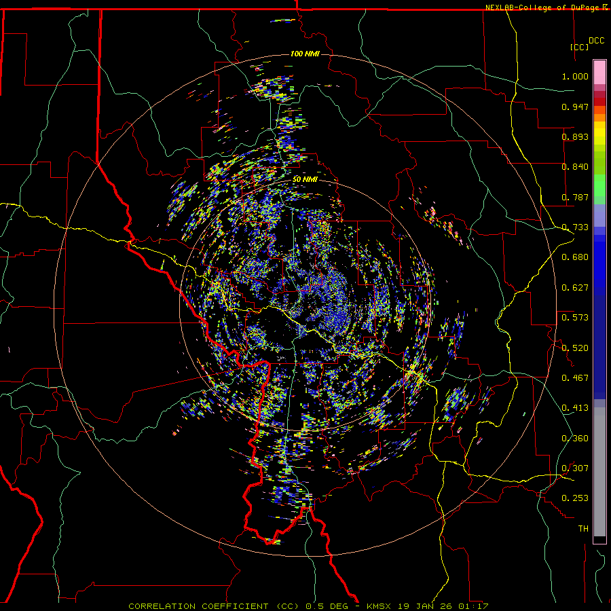Click the [CC] units label above scale
Viewport: 611px width, 611px height.
coord(580,47)
